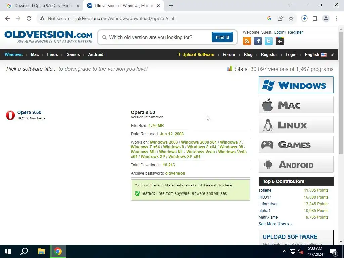Click the share page icon

280,19
